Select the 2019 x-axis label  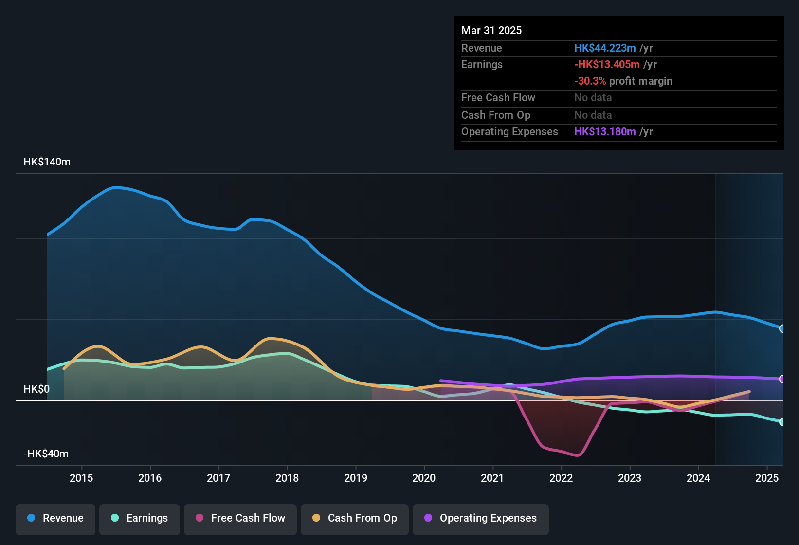[x=356, y=478]
